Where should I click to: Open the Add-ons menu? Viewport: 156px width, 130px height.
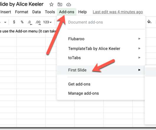pos(67,12)
